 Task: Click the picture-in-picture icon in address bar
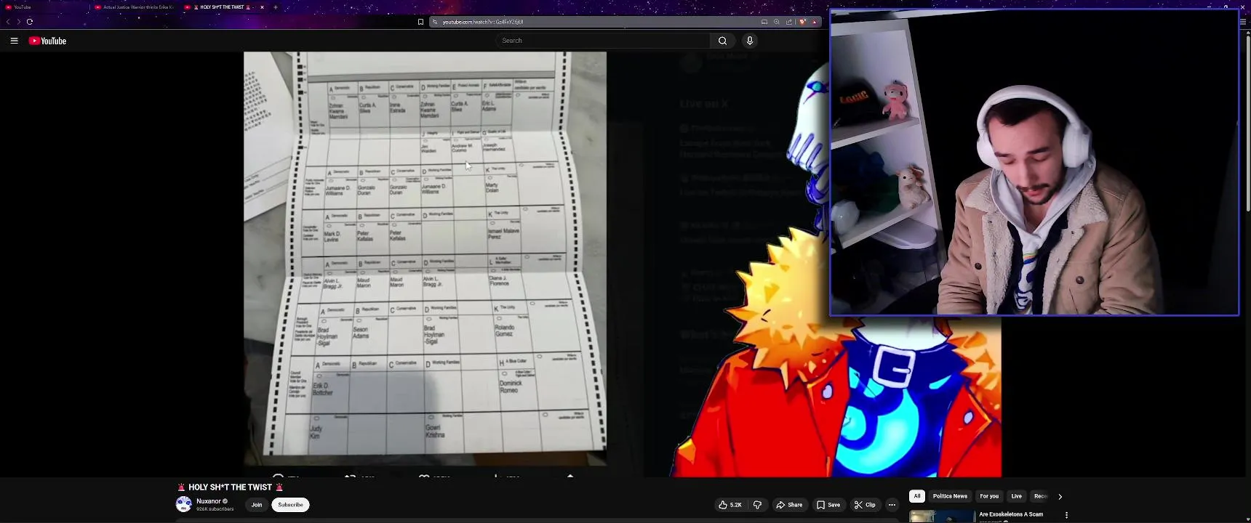coord(764,22)
